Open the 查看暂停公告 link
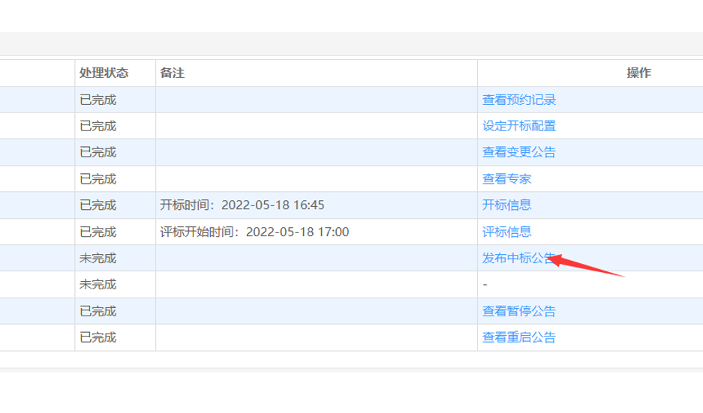Screen dimensions: 703x413 point(518,311)
